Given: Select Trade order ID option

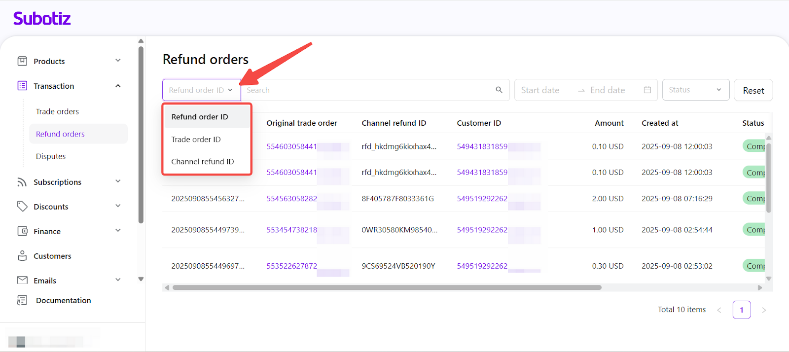Looking at the screenshot, I should coord(196,140).
